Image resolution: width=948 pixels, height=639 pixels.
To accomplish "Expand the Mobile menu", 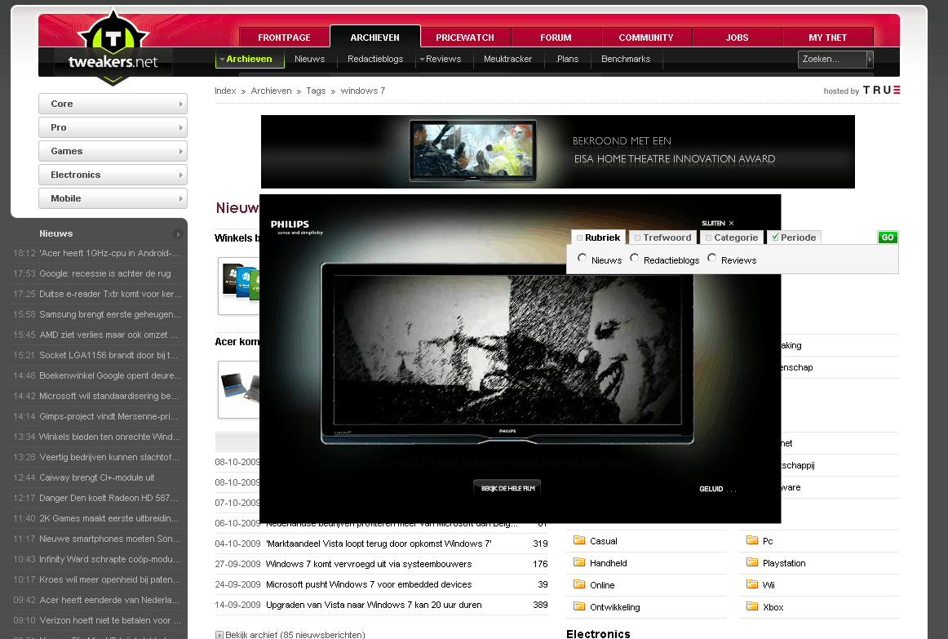I will (113, 198).
